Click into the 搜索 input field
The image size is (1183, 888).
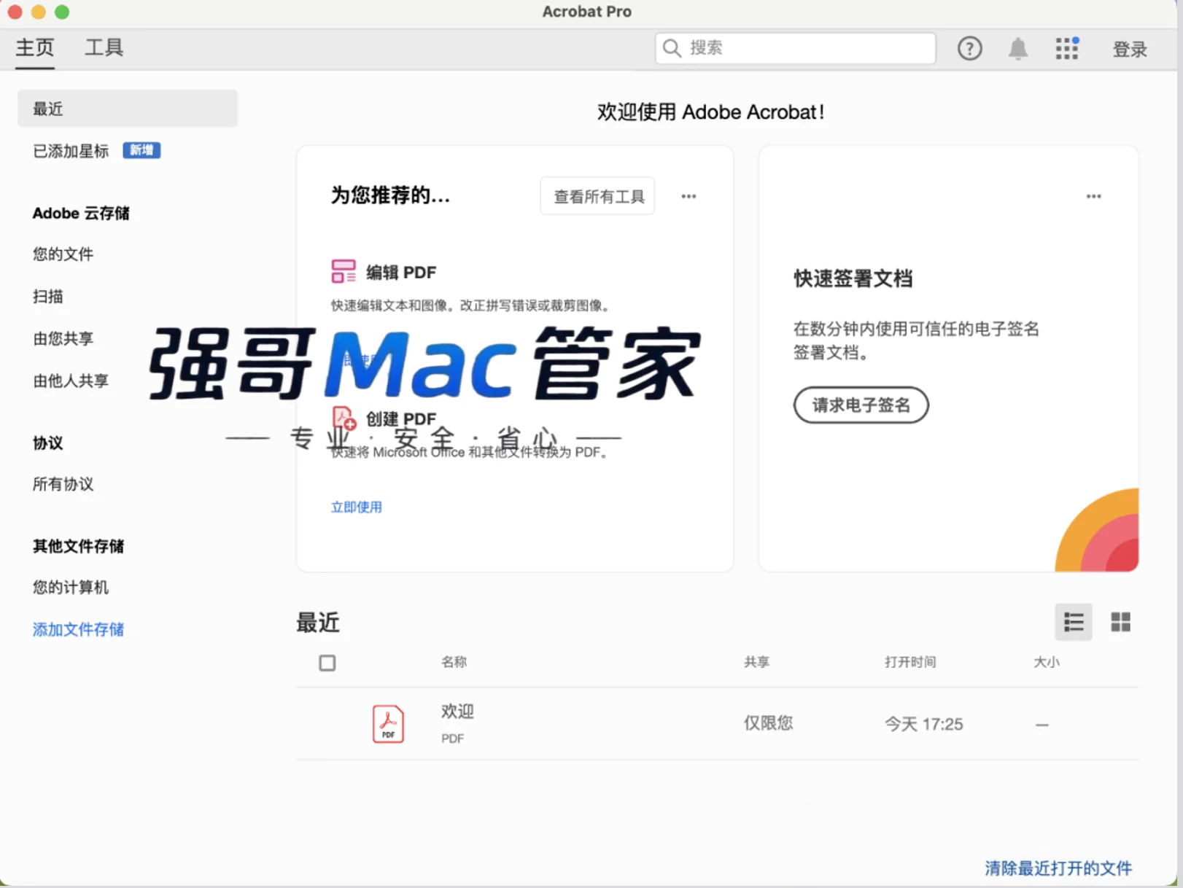point(796,48)
